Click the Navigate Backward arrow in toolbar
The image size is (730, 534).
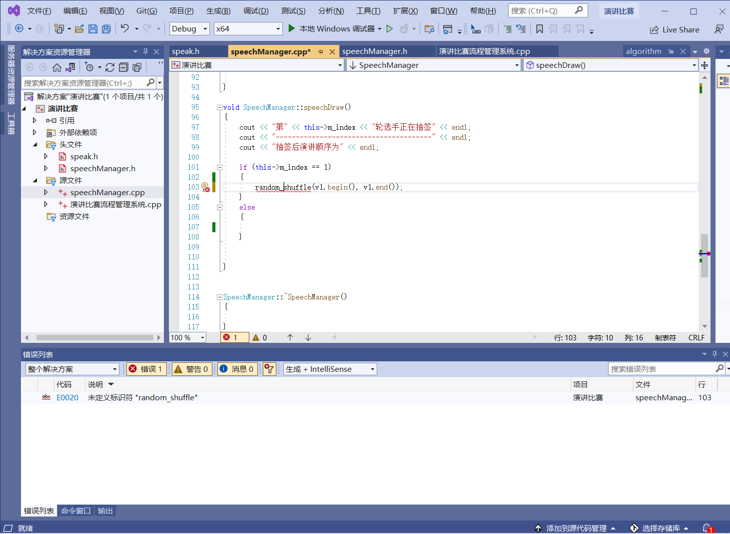point(19,29)
